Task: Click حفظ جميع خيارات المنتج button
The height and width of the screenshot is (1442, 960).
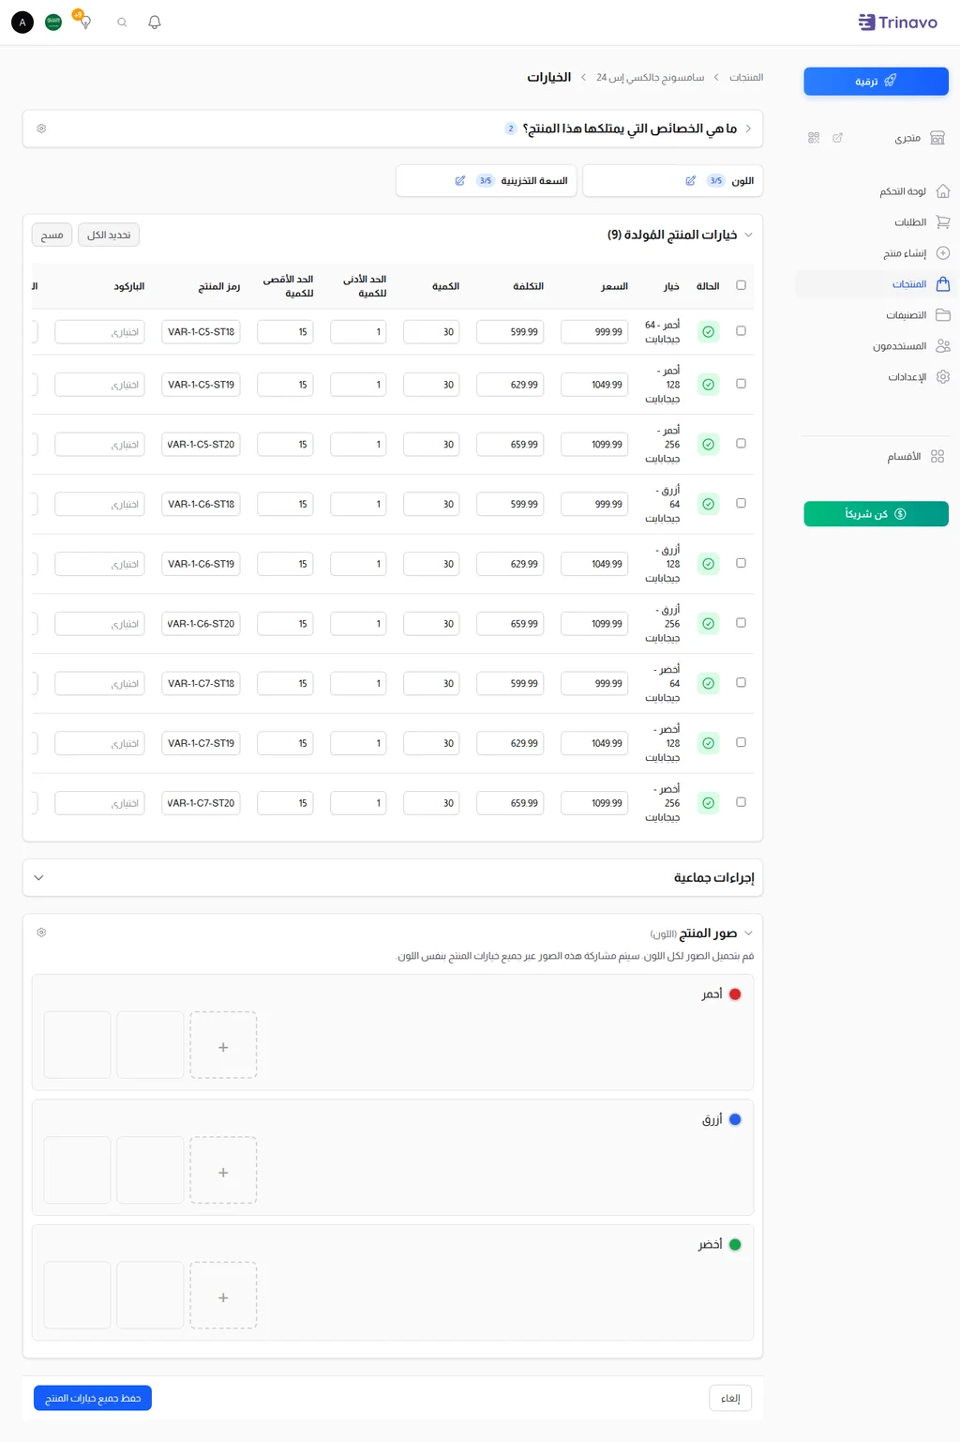Action: pos(93,1398)
